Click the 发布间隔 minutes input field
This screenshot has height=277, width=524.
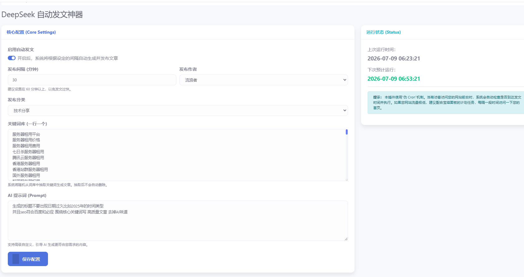point(92,80)
